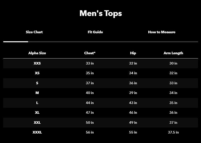
Task: Click the 43 in hip value
Action: tap(133, 103)
